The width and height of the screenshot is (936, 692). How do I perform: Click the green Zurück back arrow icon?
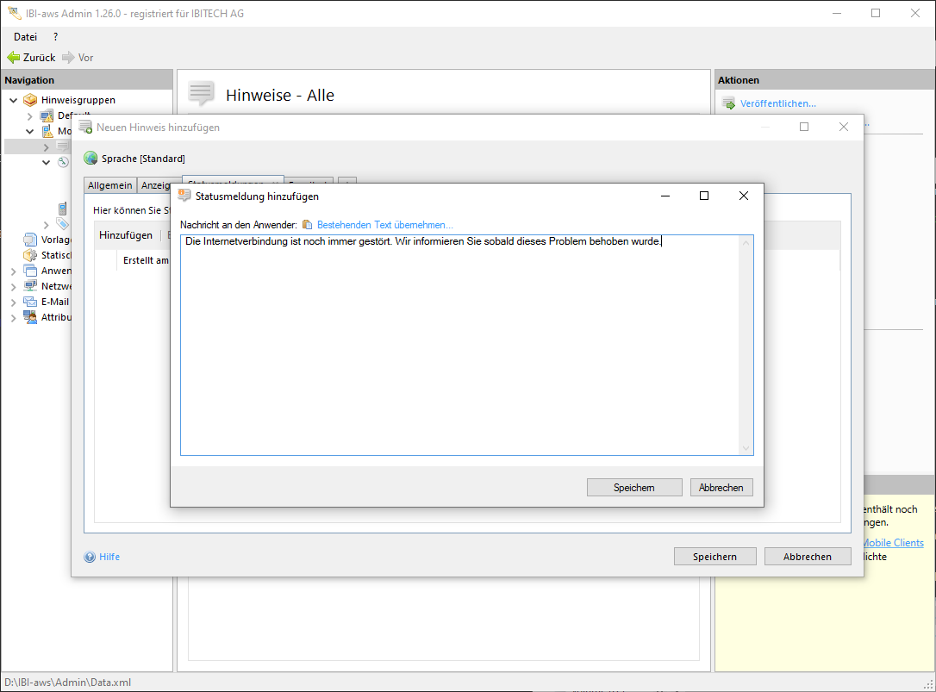(x=13, y=58)
